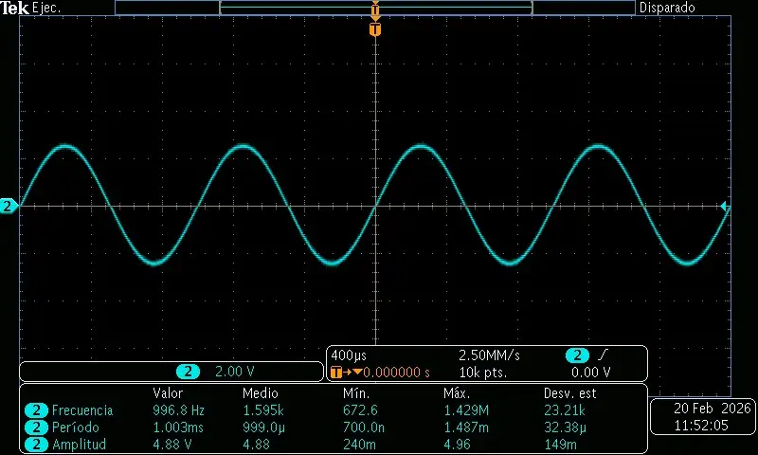Click the channel 2 badge beside Frecuencia
Screen dimensions: 758x455
[36, 410]
